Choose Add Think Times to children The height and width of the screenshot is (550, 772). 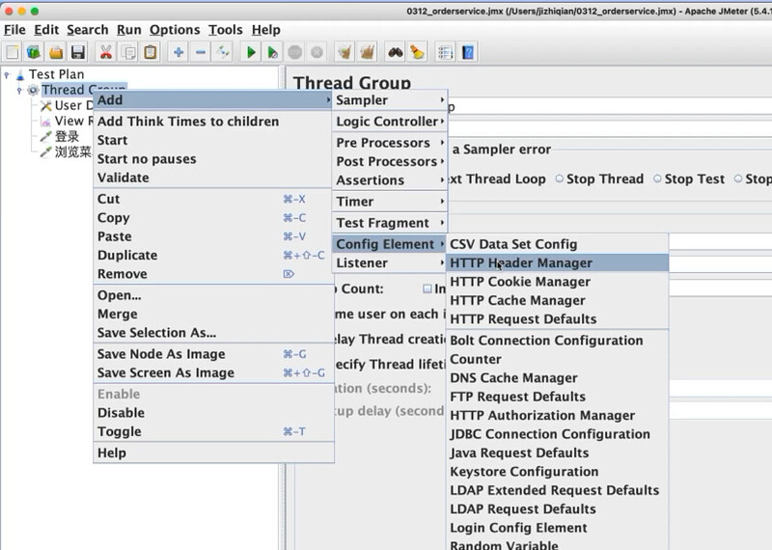213,122
